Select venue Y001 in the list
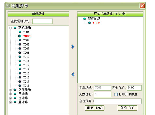 tap(26, 32)
